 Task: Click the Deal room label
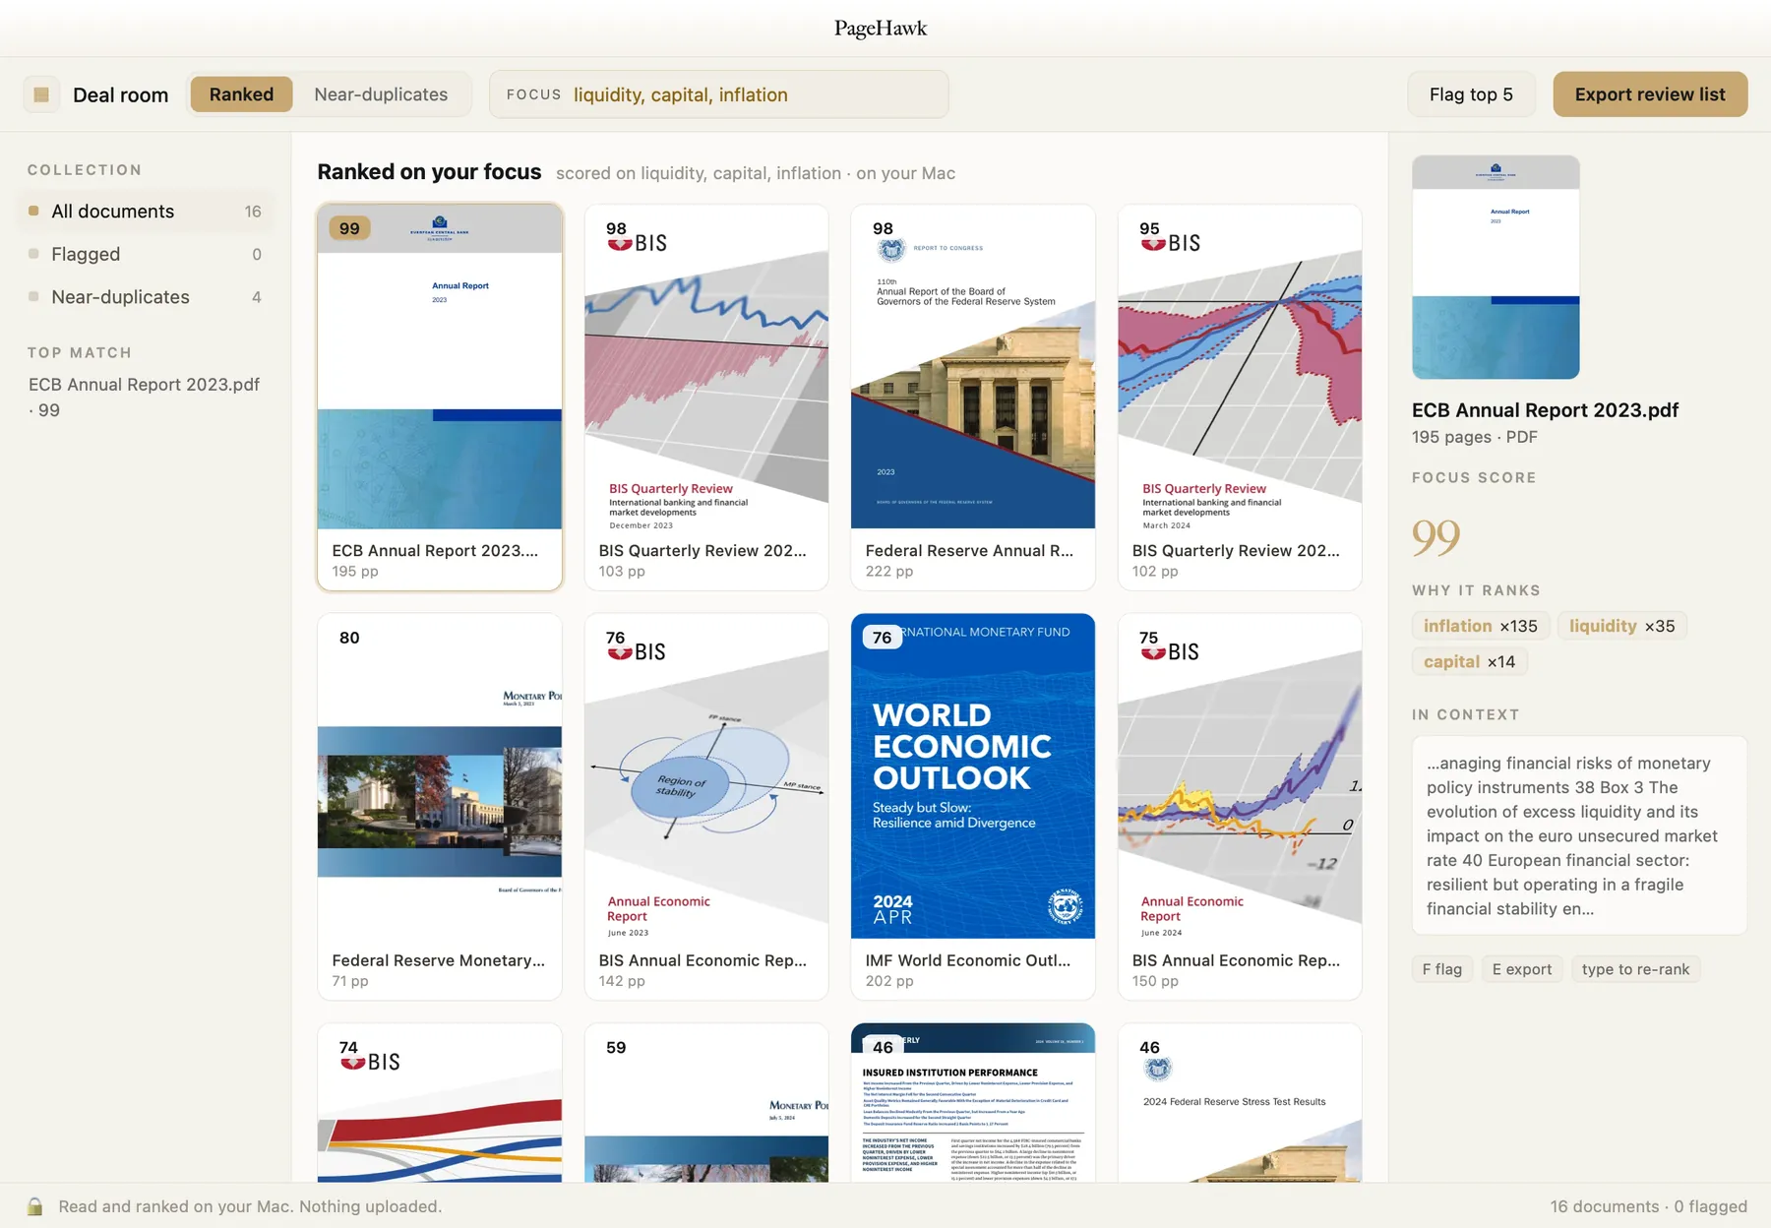(x=120, y=95)
